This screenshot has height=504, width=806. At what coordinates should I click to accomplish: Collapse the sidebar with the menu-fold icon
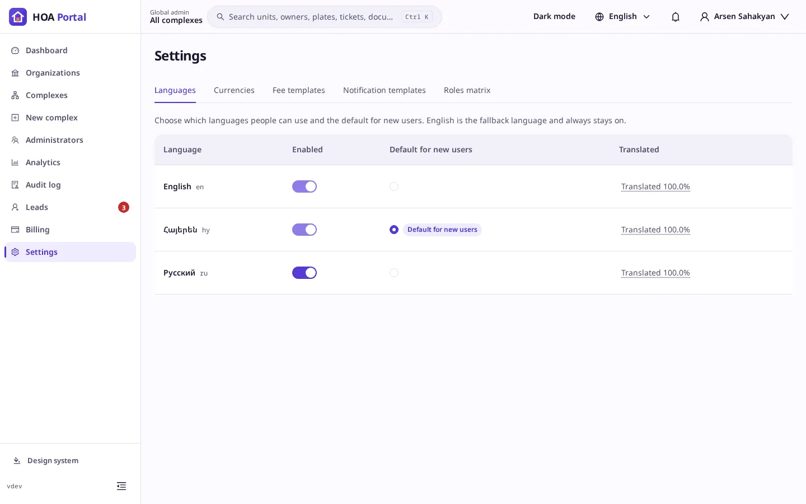tap(121, 486)
